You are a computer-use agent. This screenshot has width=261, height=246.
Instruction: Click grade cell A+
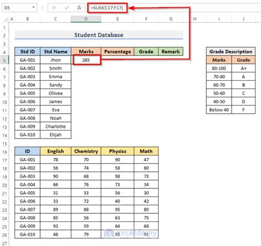pyautogui.click(x=243, y=68)
